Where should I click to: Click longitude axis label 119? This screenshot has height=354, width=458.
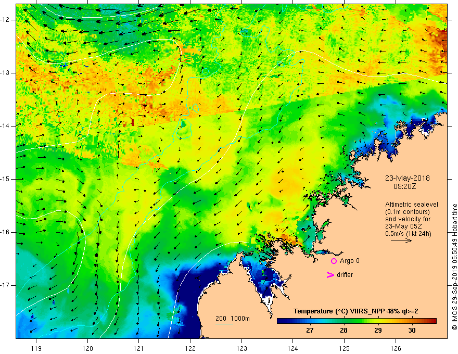coord(36,349)
